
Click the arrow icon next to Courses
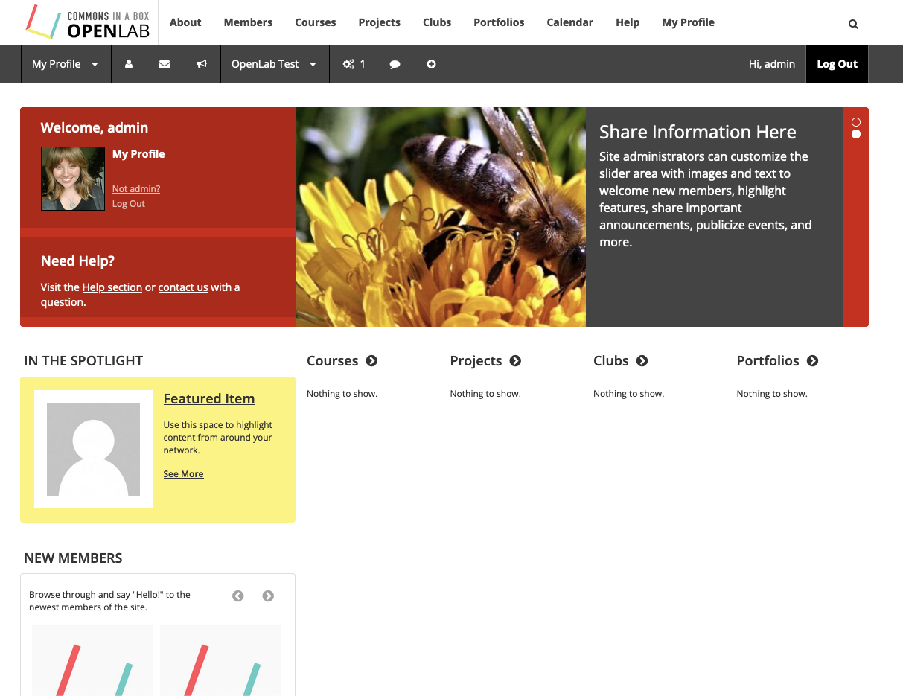click(x=371, y=361)
